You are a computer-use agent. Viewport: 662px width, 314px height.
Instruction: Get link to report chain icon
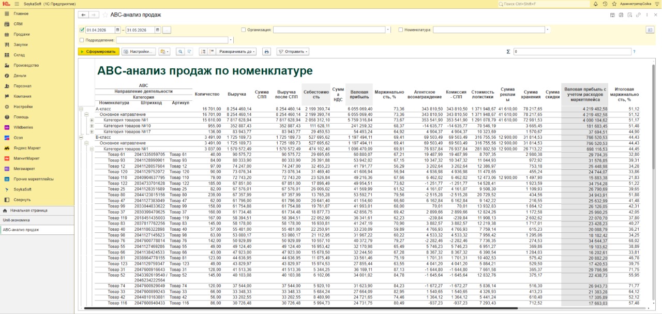638,15
